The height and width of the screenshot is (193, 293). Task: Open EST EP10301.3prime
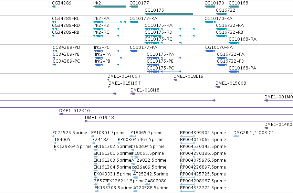pyautogui.click(x=108, y=133)
